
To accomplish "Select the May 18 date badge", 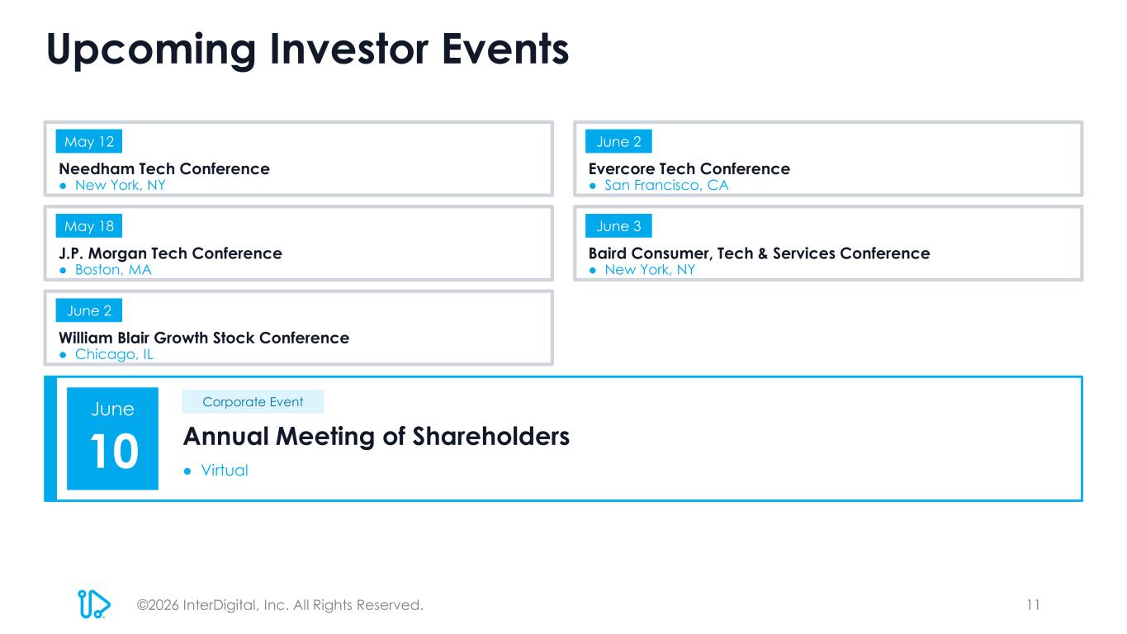I will click(89, 225).
